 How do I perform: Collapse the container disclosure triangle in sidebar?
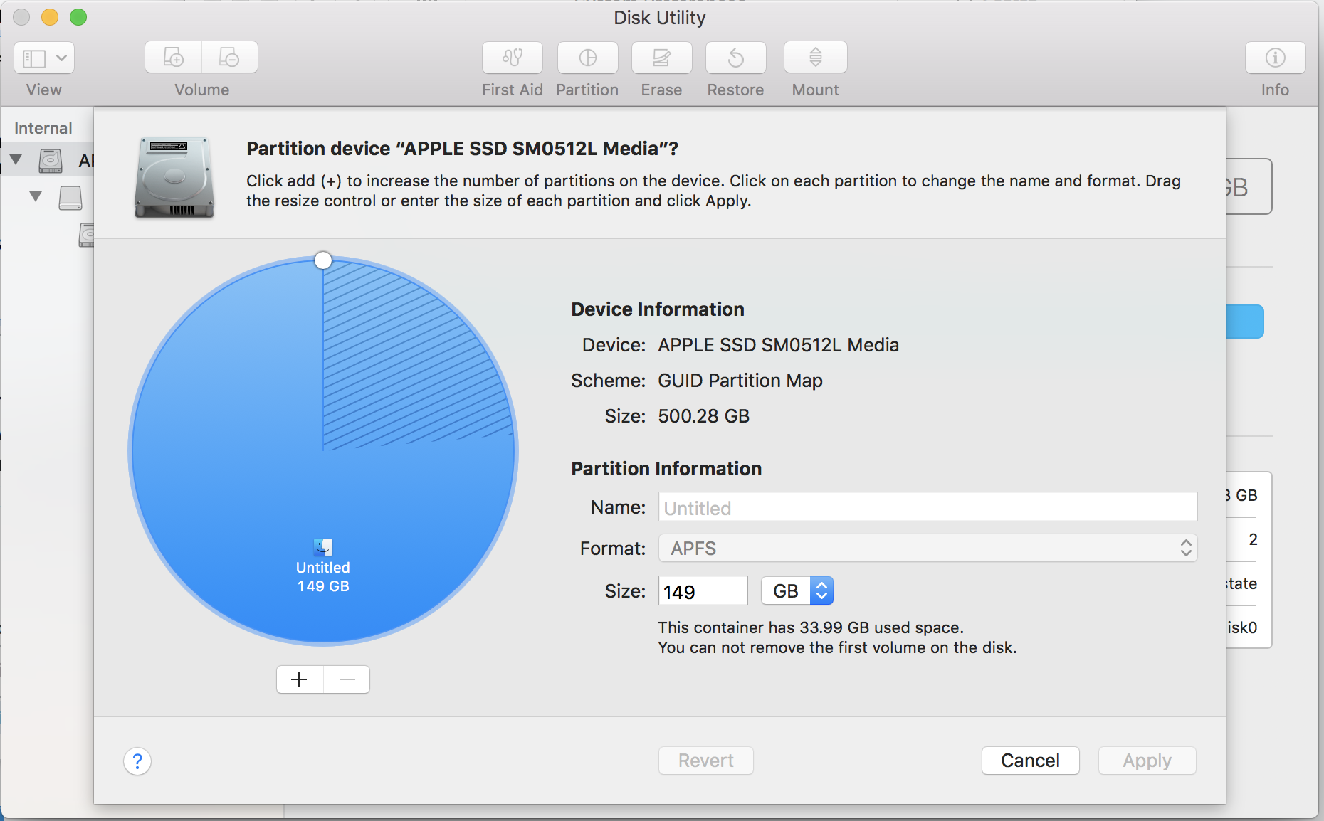[36, 196]
